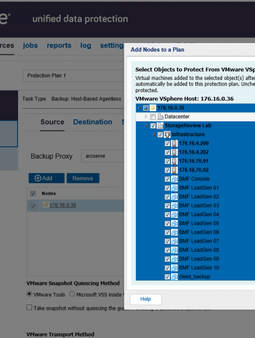Viewport: 255px width, 338px height.
Task: Toggle the Infrastructure checkbox
Action: coord(160,135)
